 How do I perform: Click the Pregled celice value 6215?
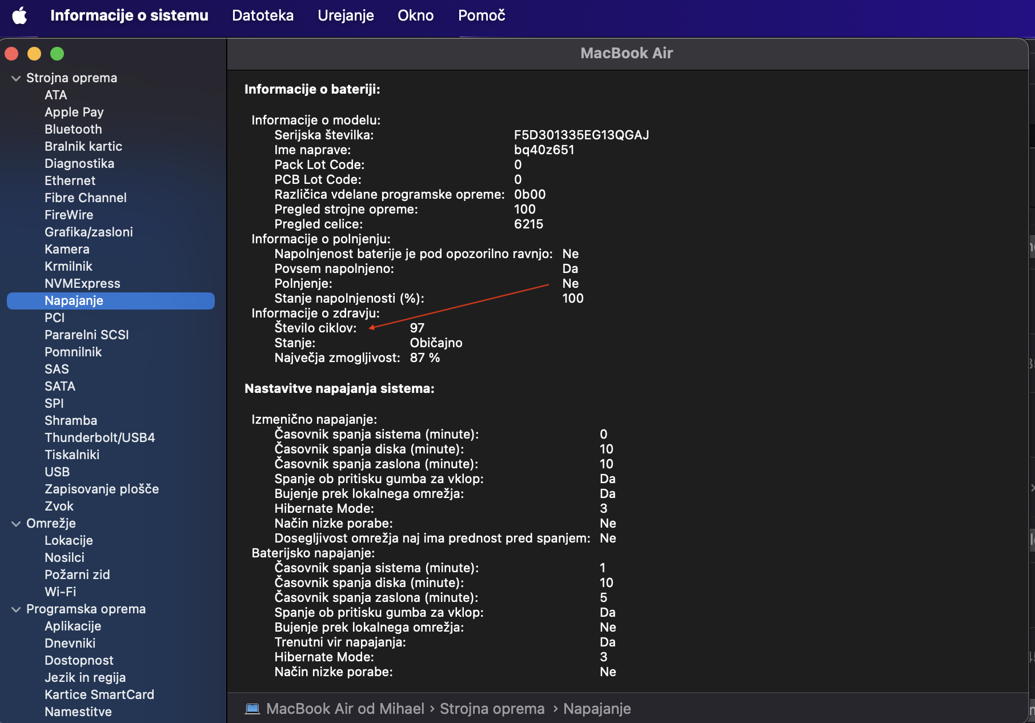pyautogui.click(x=528, y=224)
